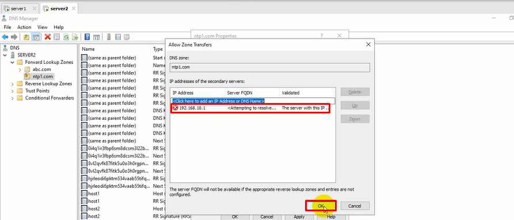The image size is (514, 220).
Task: Close the Allow Zone Transfers dialog
Action: [x=368, y=44]
